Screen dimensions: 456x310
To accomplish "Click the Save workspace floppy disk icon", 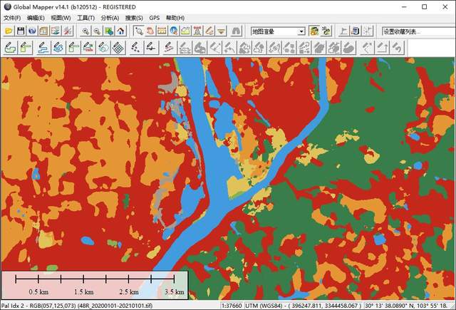I will [21, 31].
